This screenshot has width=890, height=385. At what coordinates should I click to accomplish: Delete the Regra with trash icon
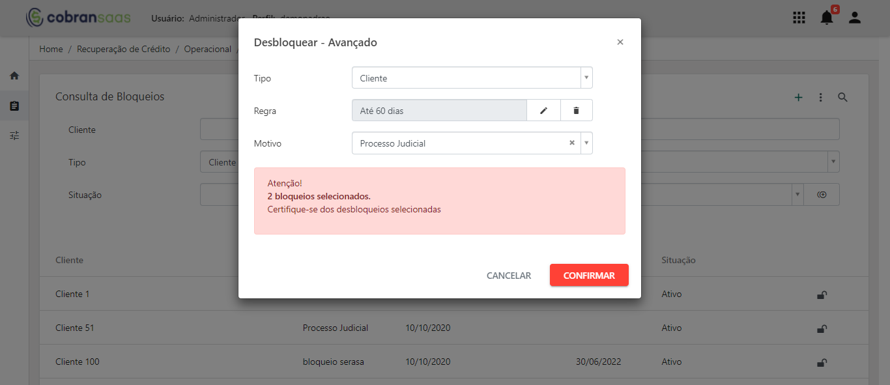(576, 111)
